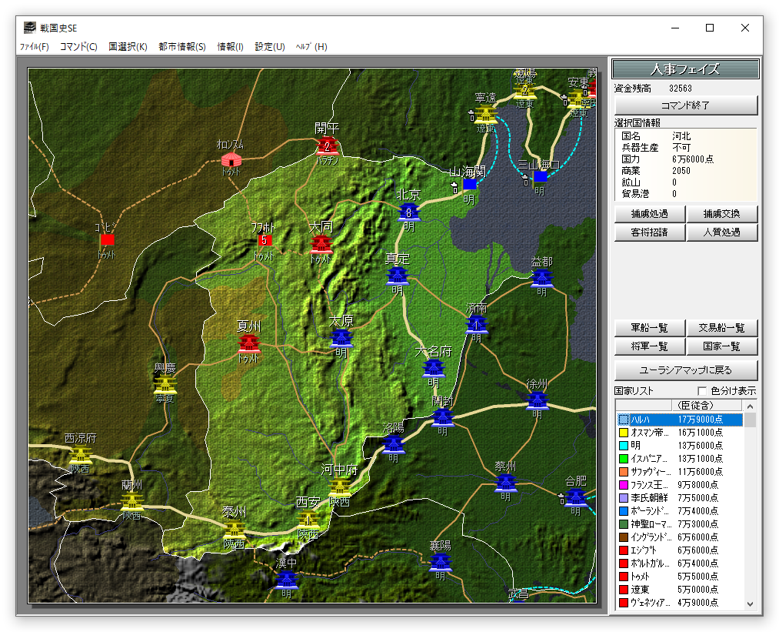The image size is (779, 632).
Task: Select the 山海関 blue fortress square
Action: click(470, 184)
